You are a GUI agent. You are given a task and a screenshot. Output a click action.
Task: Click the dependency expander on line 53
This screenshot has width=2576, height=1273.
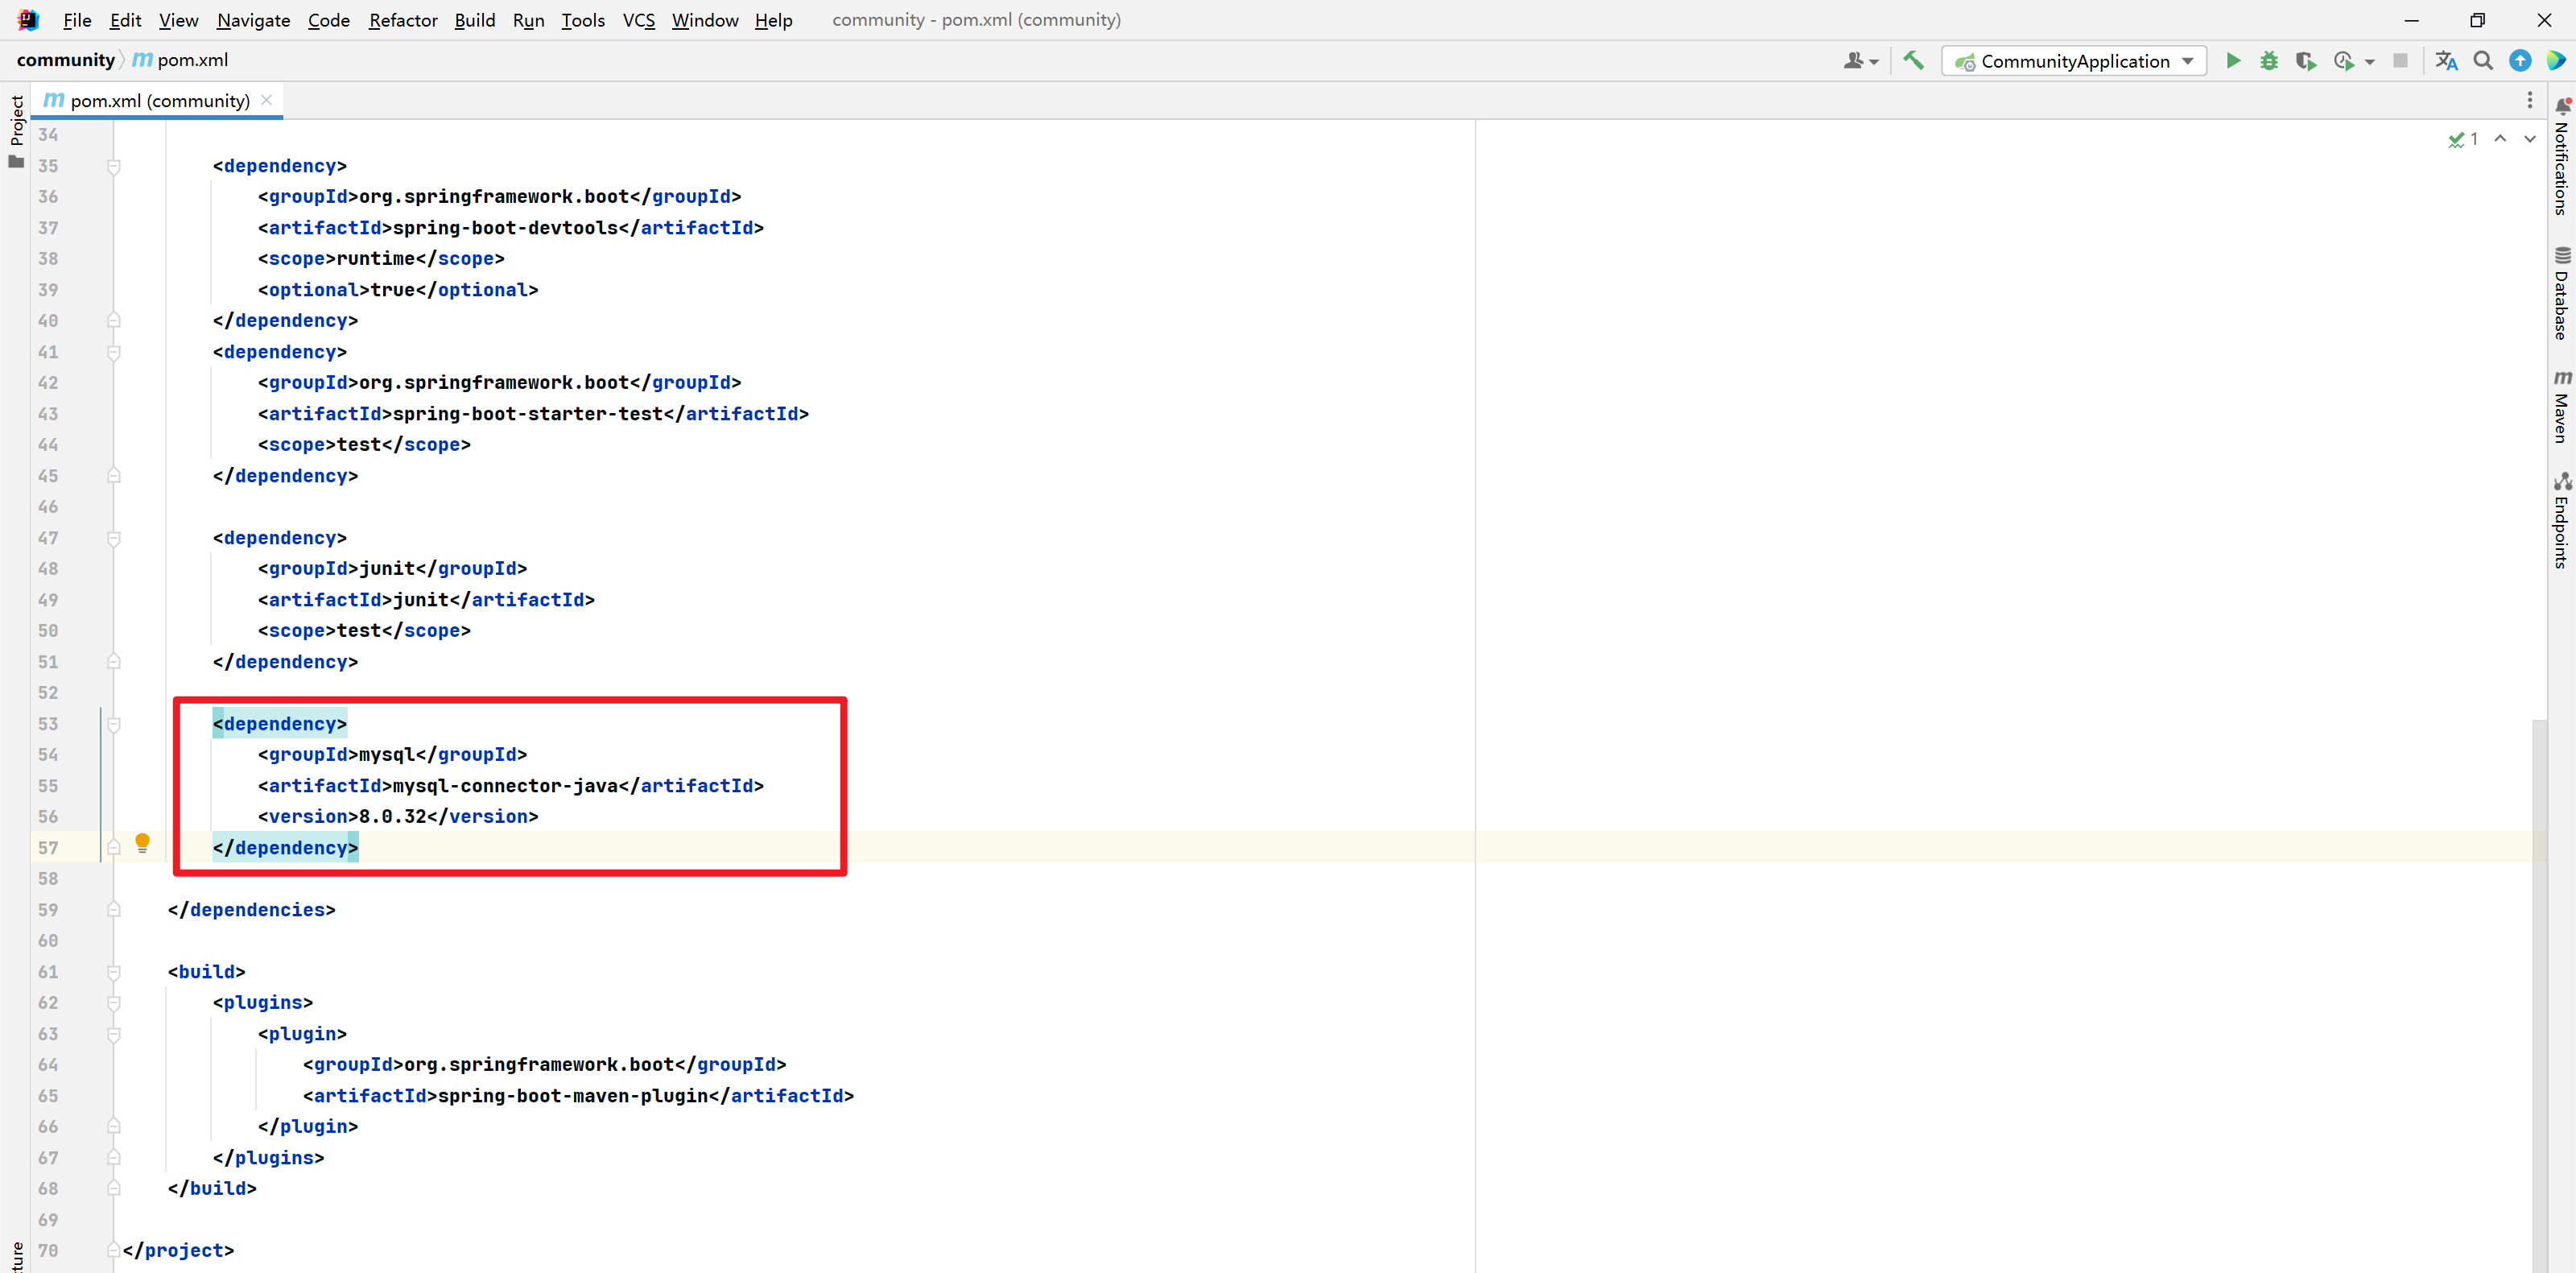pyautogui.click(x=112, y=725)
